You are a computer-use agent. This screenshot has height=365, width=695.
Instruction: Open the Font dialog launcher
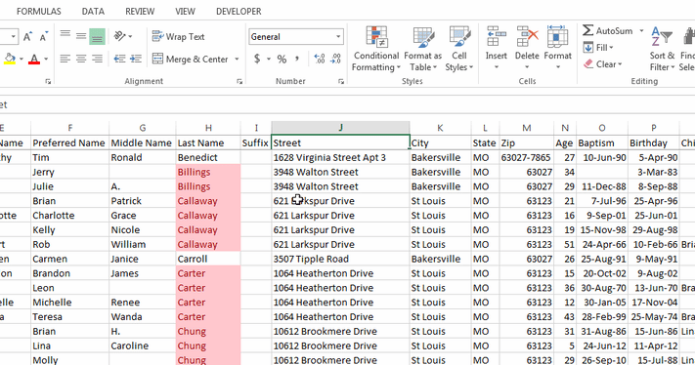[x=48, y=81]
